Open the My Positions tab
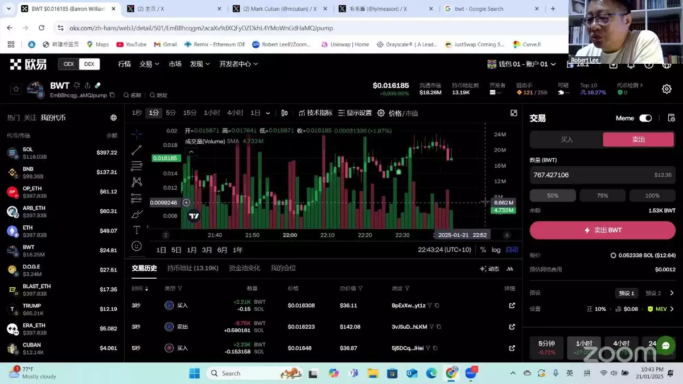Screen dimensions: 683x384 (x=283, y=268)
